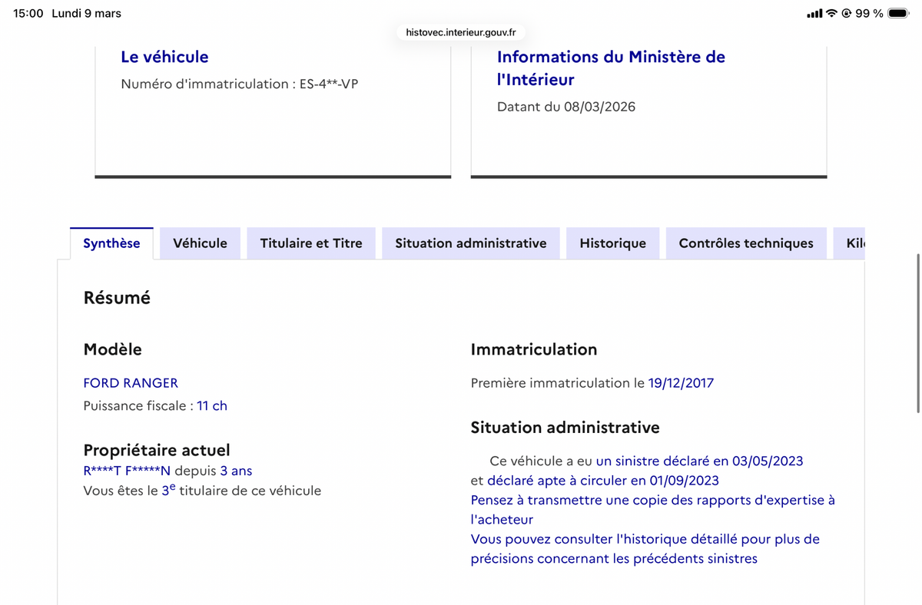This screenshot has width=922, height=605.
Task: Click 'un sinistre déclaré en 03/05/2023'
Action: [x=699, y=461]
